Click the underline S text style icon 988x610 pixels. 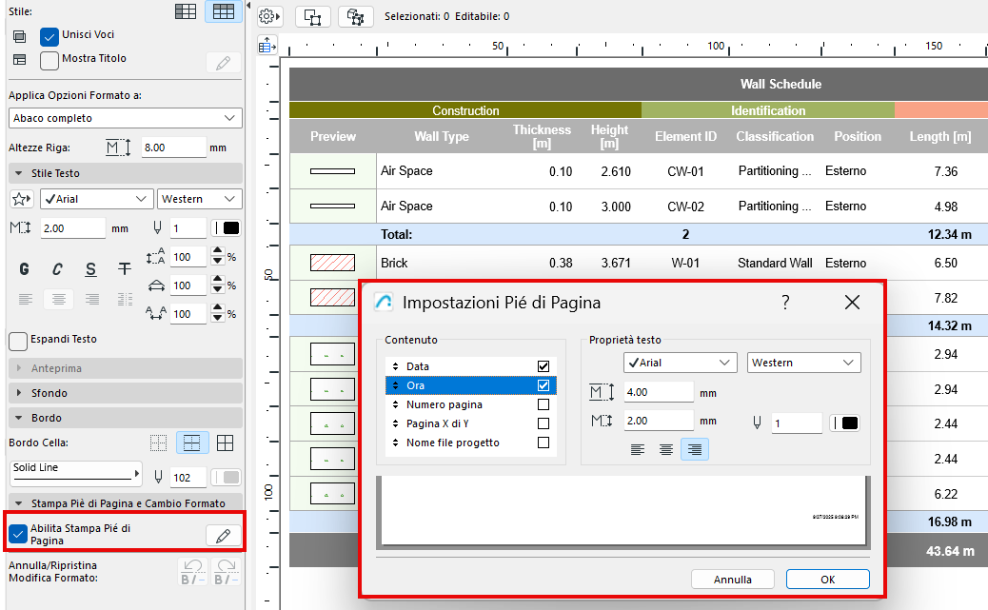(90, 269)
